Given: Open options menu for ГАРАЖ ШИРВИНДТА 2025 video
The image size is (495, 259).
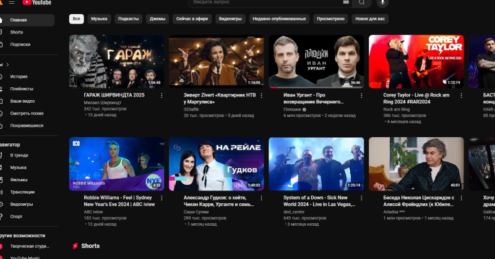Looking at the screenshot, I should (161, 96).
